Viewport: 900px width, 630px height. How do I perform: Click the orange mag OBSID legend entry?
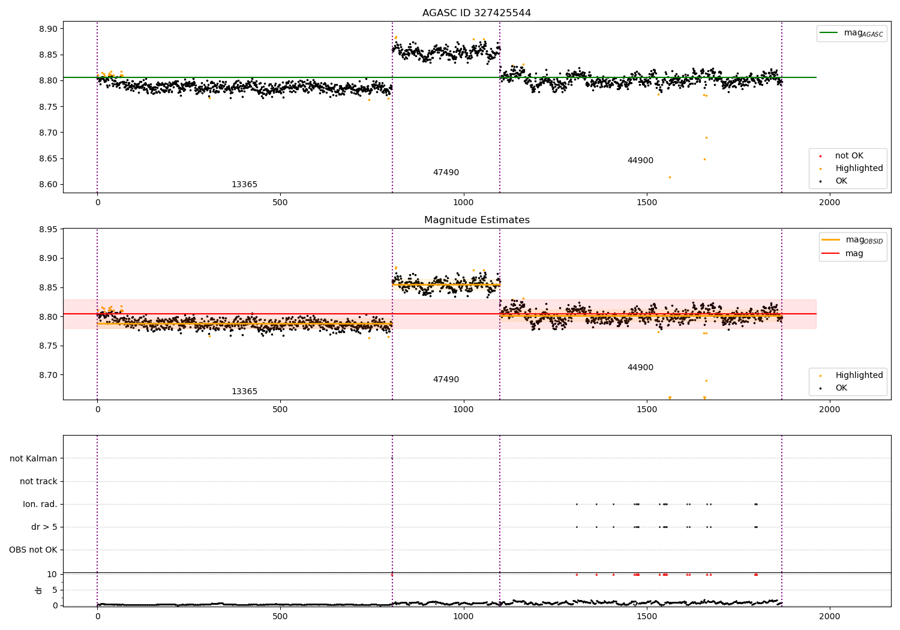[x=853, y=240]
